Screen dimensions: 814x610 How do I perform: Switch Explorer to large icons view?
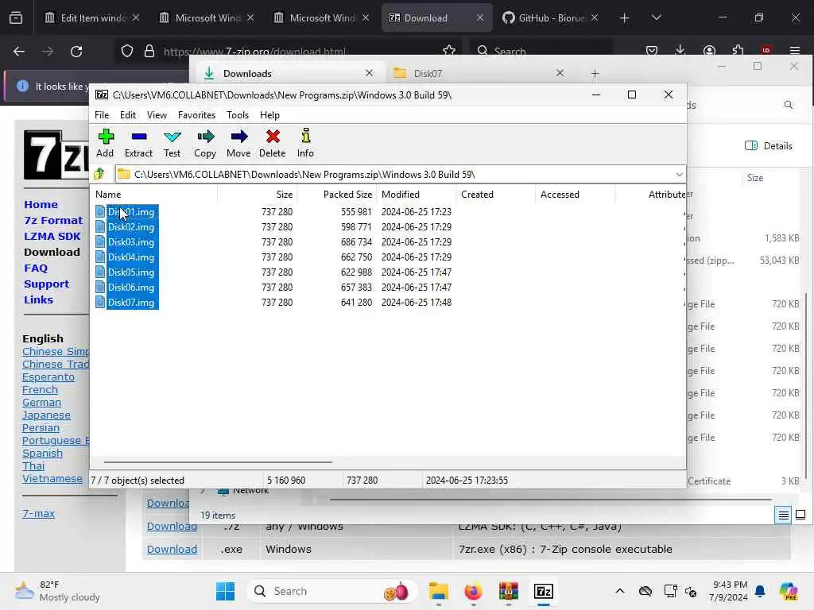800,515
